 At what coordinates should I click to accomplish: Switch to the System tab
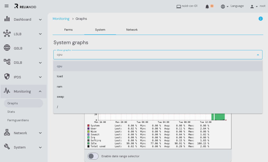tap(100, 30)
